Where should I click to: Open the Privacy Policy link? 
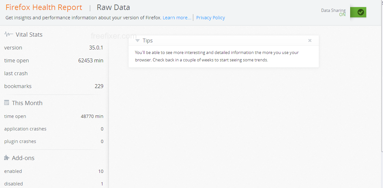(210, 18)
